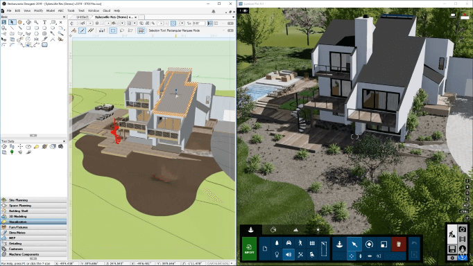Open the Machine Components tool set

pos(33,254)
